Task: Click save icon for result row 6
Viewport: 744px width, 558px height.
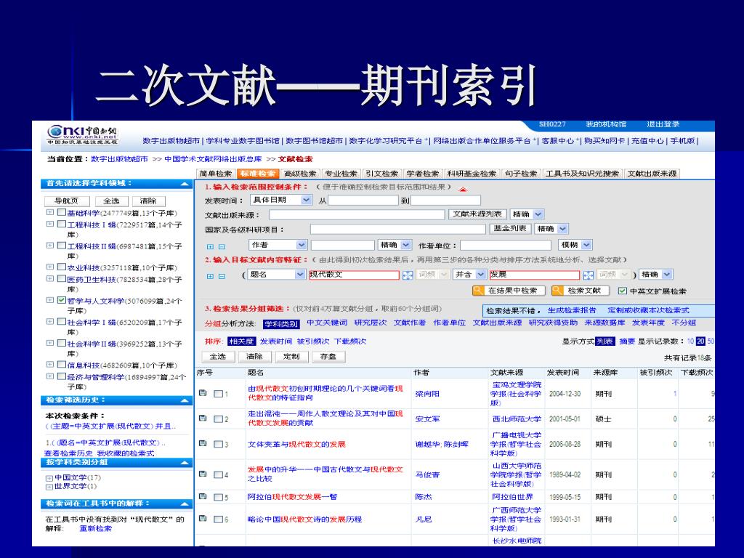Action: [203, 518]
